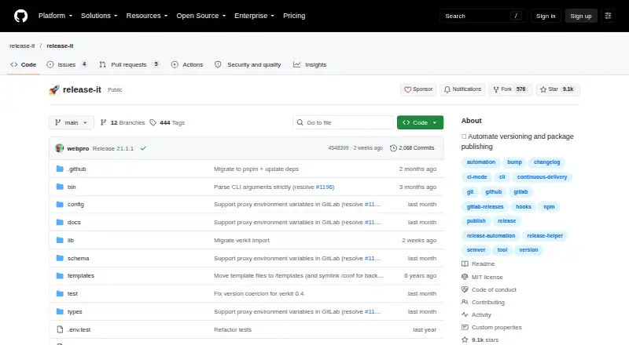Click the Sponsor heart button

point(418,89)
